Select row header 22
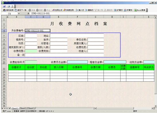 coord(4,67)
